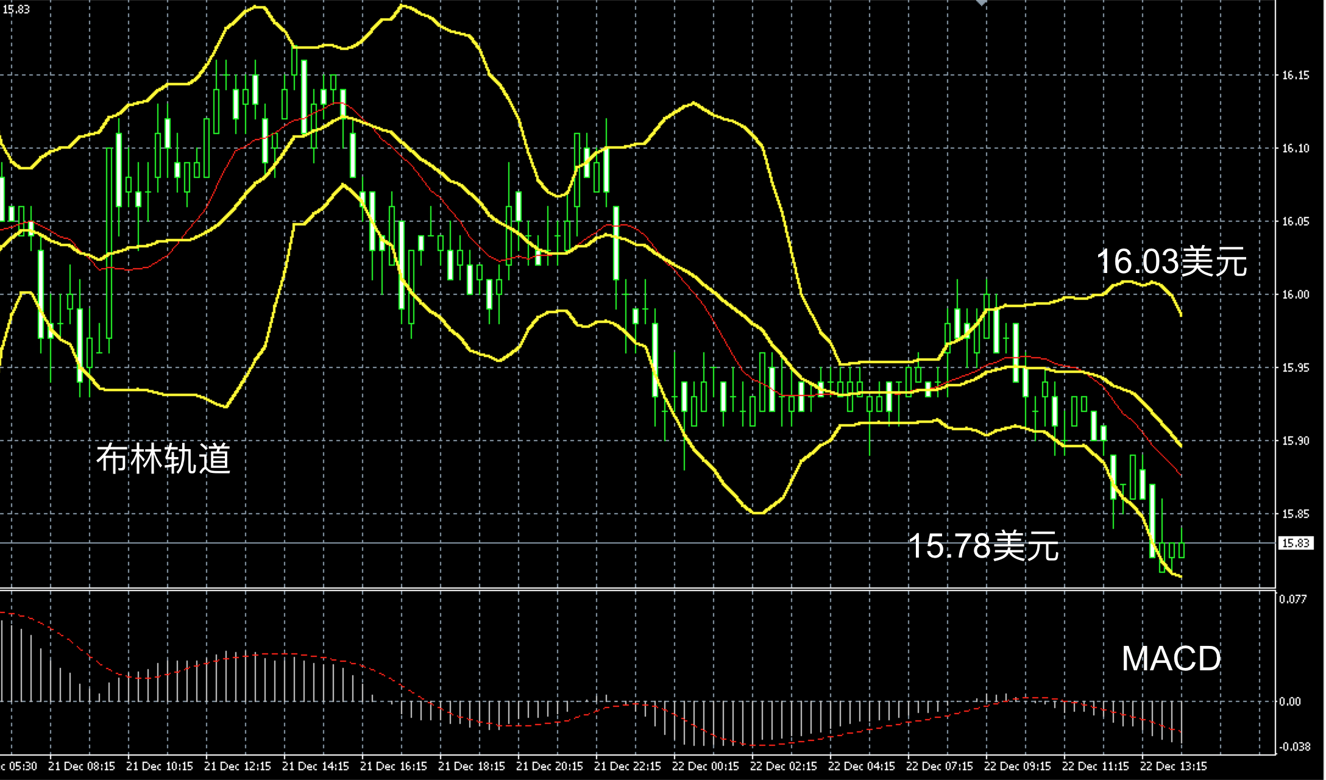Click the 15.78美元 annotation

click(983, 545)
